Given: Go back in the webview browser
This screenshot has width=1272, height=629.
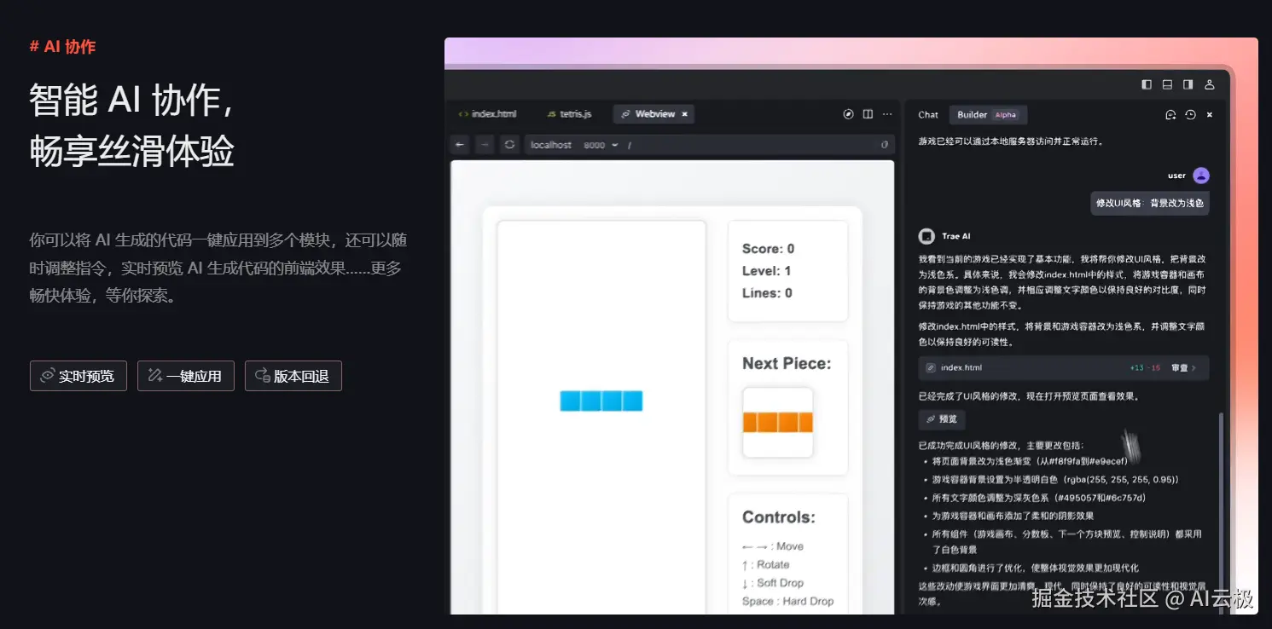Looking at the screenshot, I should [460, 145].
